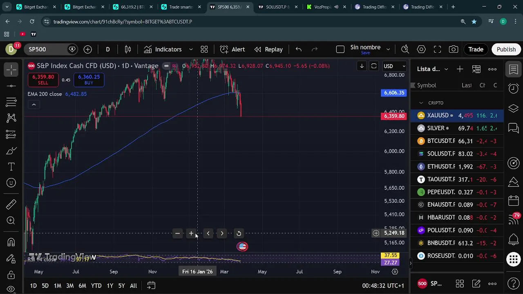This screenshot has width=523, height=294.
Task: Open the Gann and Fibonacci tools
Action: [x=11, y=102]
